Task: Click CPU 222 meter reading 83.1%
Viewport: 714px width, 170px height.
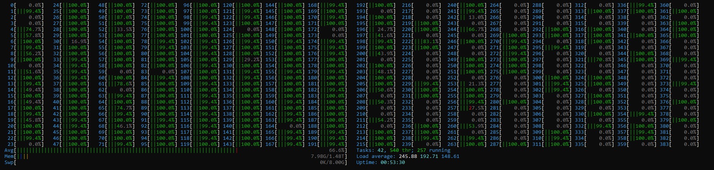Action: (422, 42)
